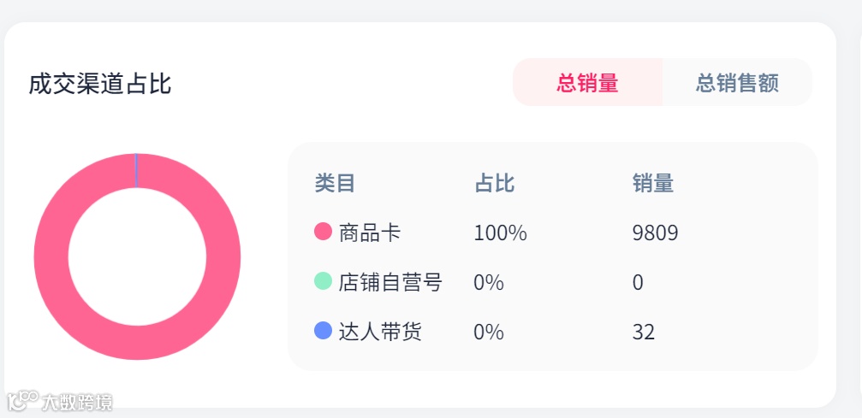This screenshot has width=862, height=418.
Task: Click the 销量 column header
Action: coord(652,183)
